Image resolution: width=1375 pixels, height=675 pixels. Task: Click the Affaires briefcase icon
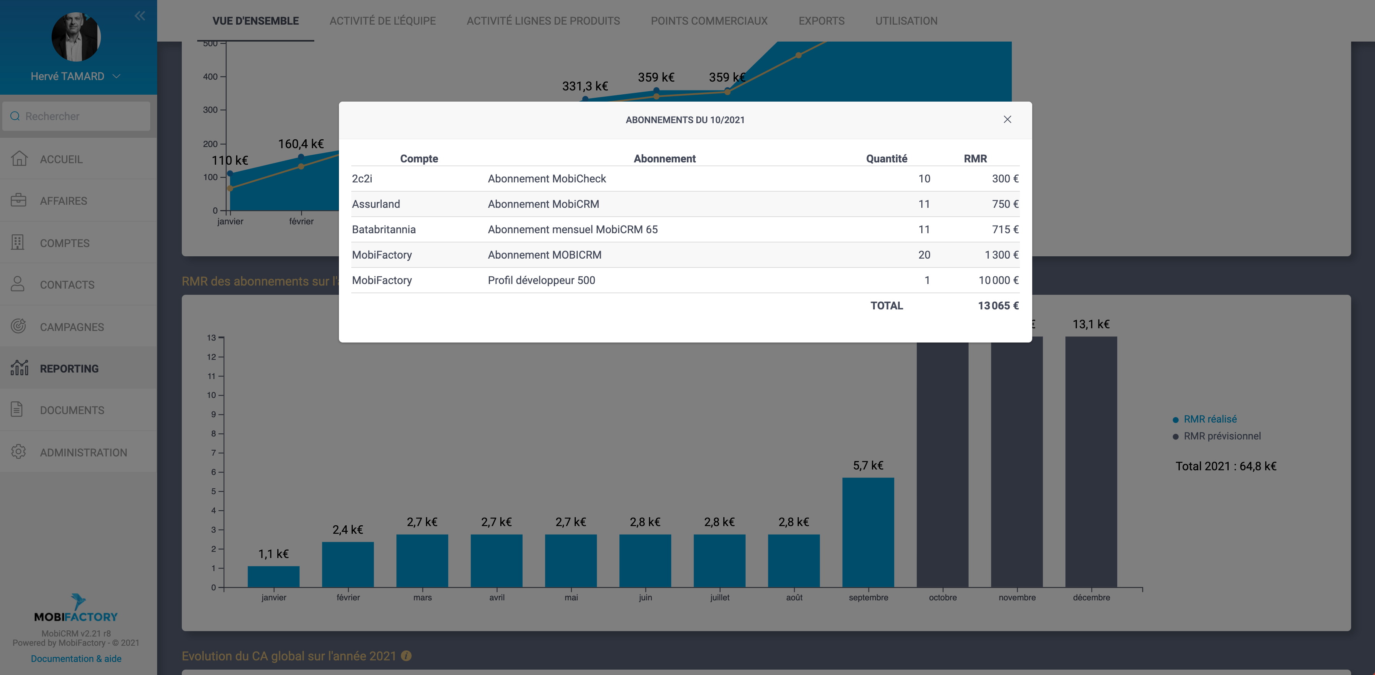[19, 200]
